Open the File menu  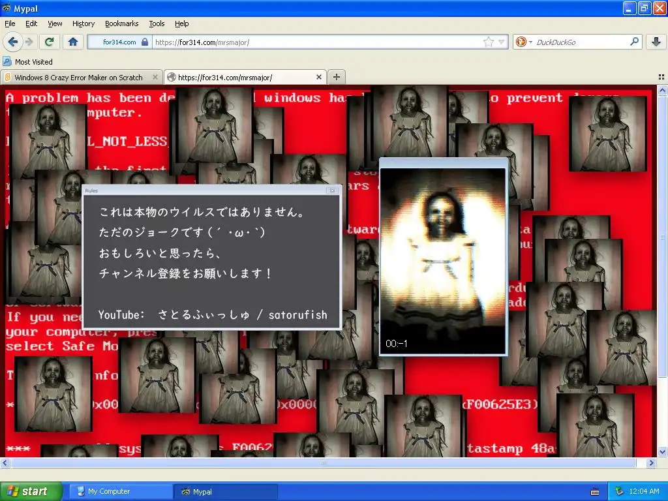point(10,23)
